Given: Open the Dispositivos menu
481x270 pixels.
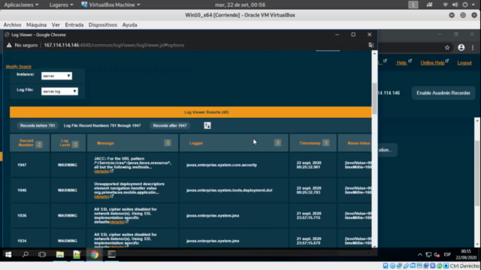Looking at the screenshot, I should click(x=103, y=25).
